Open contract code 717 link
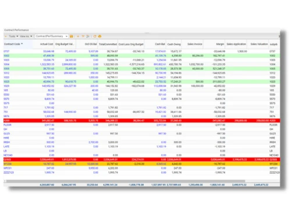Screen dimensions: 291x218 6,108
